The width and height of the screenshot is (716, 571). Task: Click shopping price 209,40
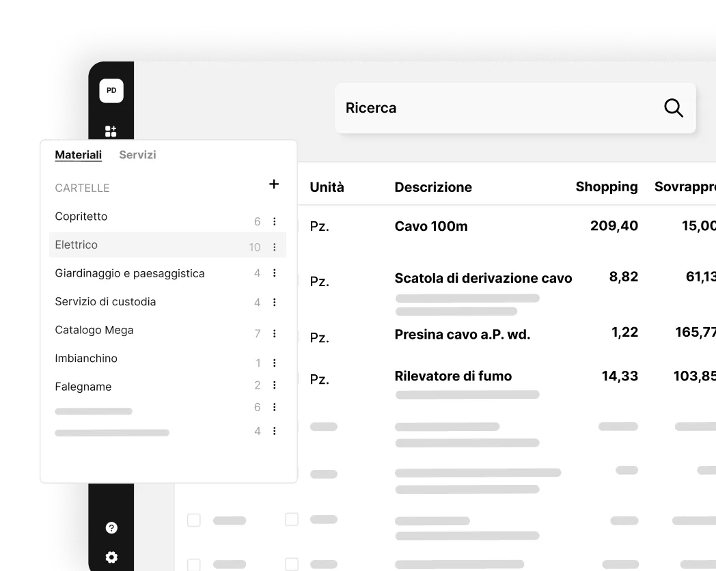pos(614,226)
